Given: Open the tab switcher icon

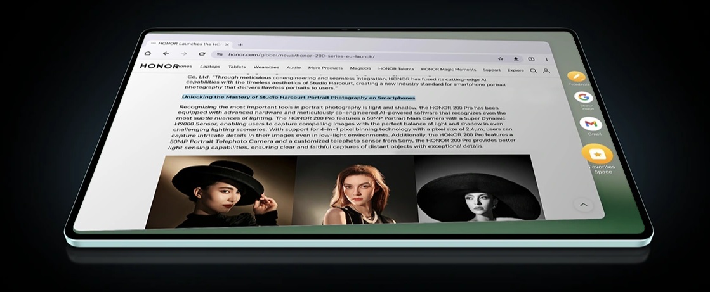Looking at the screenshot, I should (531, 59).
